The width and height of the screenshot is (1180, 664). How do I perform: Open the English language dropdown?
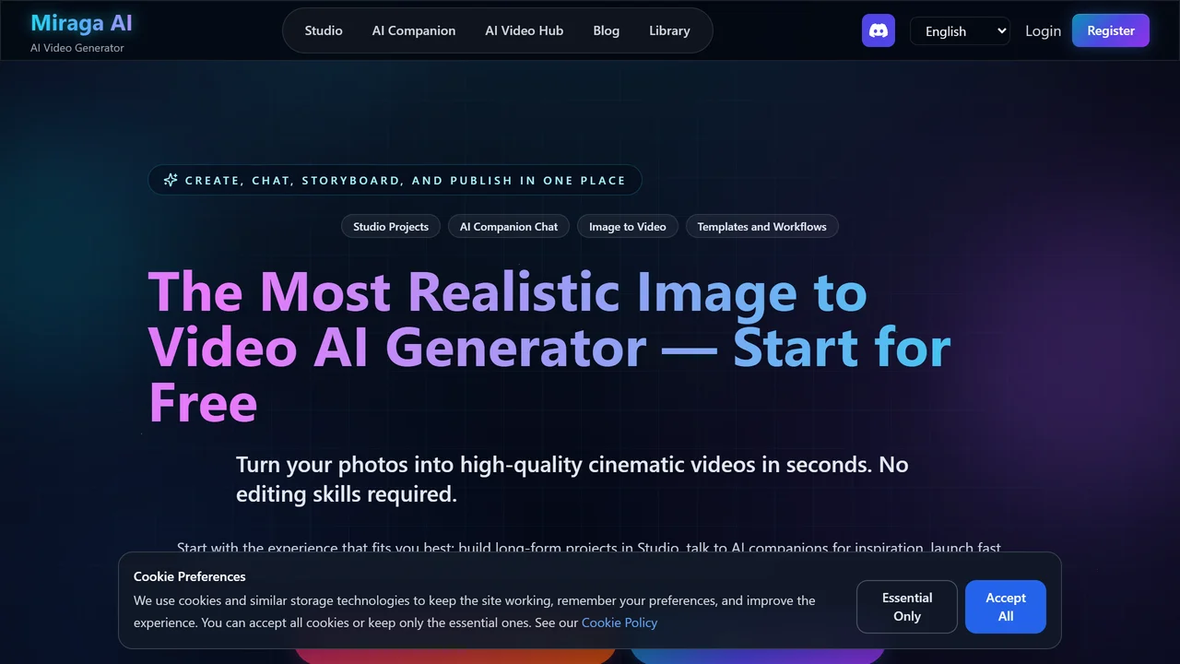click(x=960, y=30)
